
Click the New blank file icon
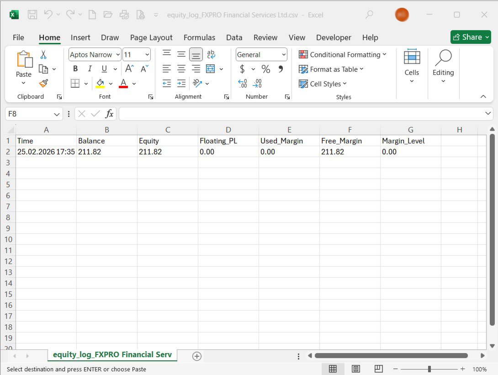92,15
